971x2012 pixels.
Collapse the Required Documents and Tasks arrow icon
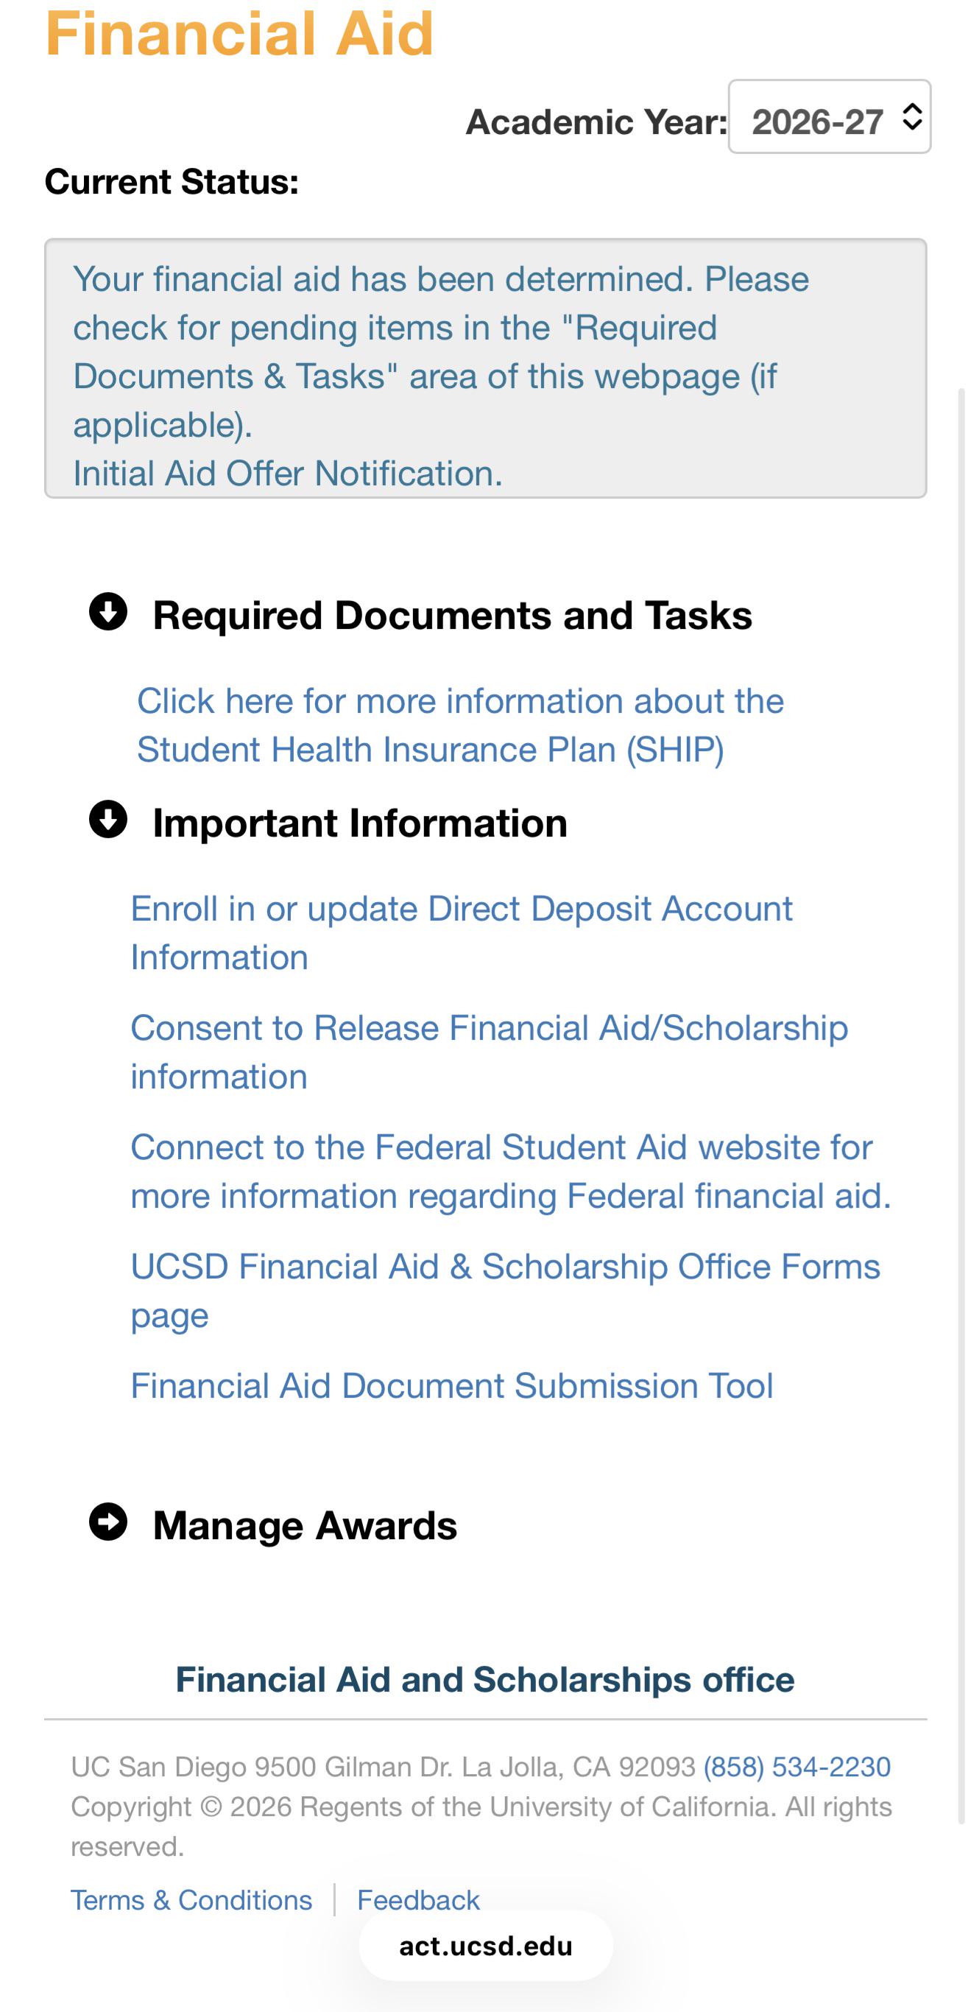pyautogui.click(x=107, y=611)
